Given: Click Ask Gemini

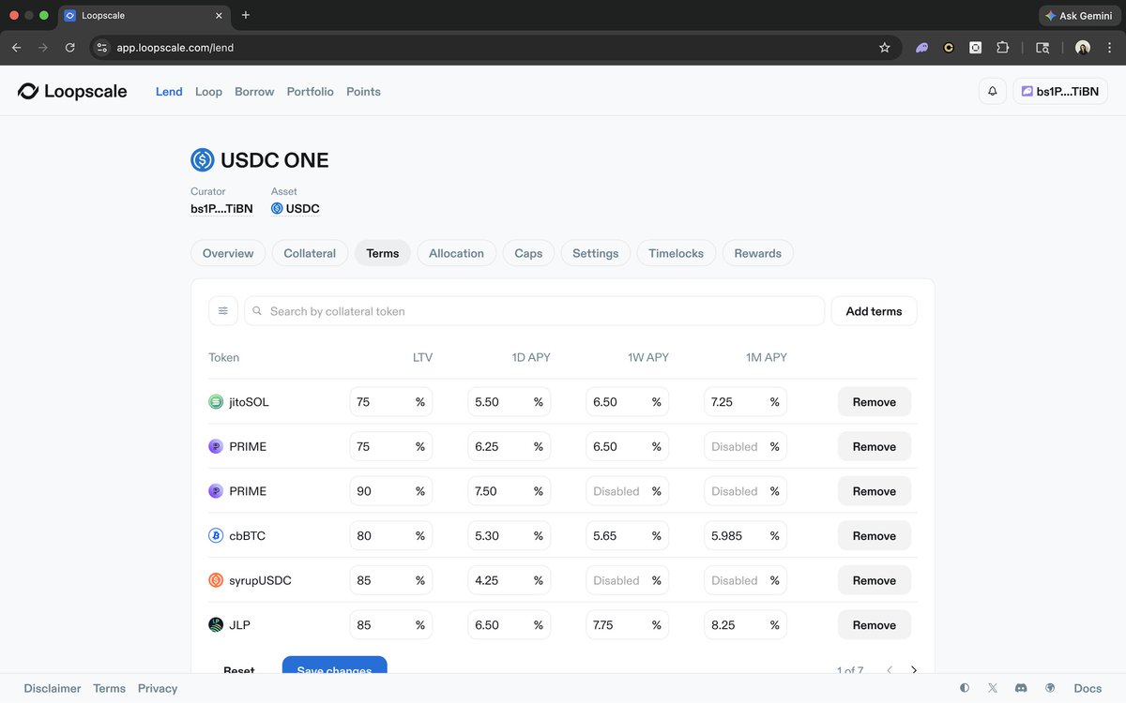Looking at the screenshot, I should pyautogui.click(x=1079, y=16).
